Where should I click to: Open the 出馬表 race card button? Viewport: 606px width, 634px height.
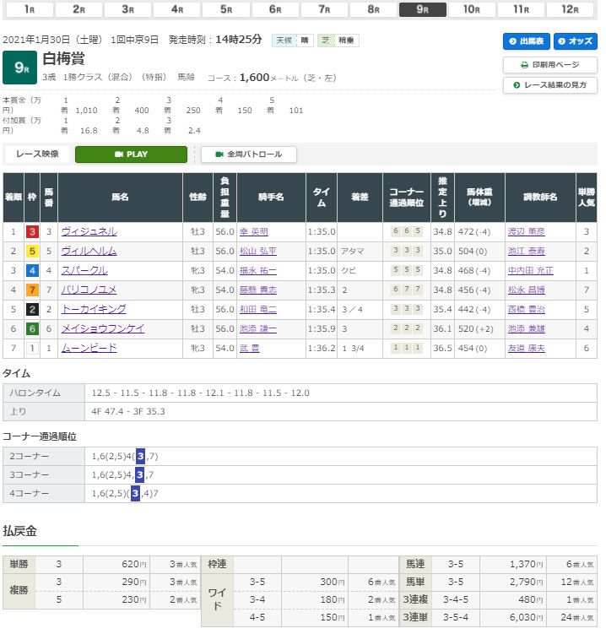(527, 41)
